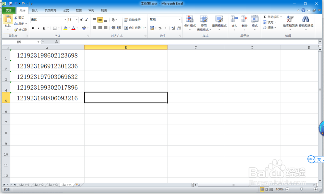Open the AutoSum dropdown arrow
Image resolution: width=324 pixels, height=194 pixels.
pos(281,17)
